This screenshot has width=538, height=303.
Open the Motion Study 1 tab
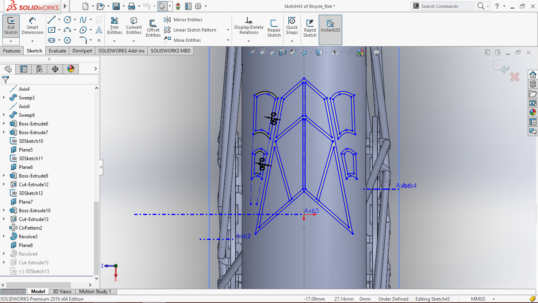tap(95, 291)
